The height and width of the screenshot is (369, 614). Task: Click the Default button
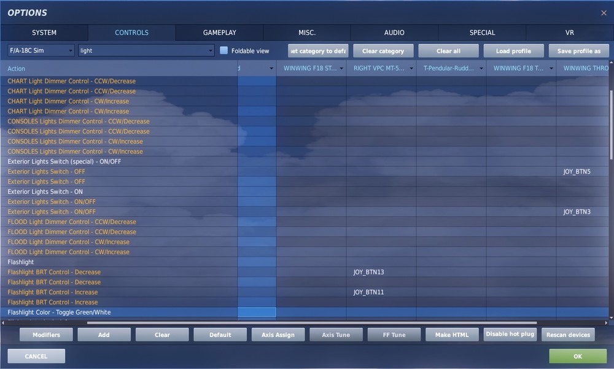tap(220, 335)
